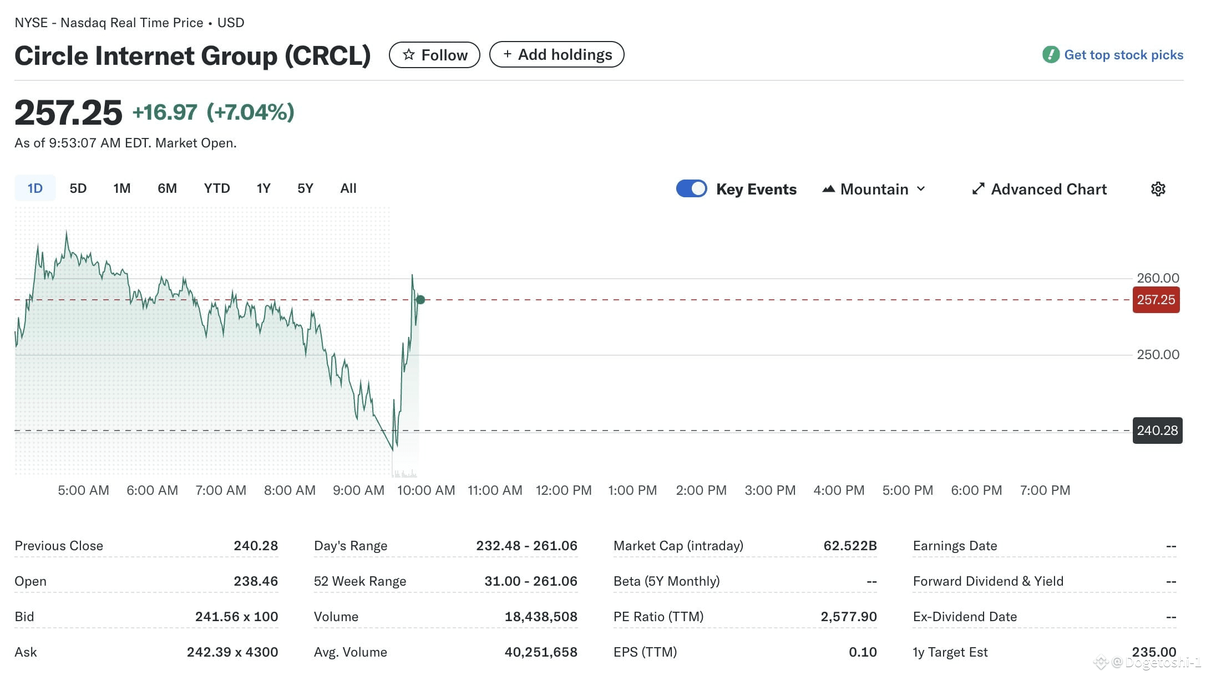The width and height of the screenshot is (1206, 676).
Task: Expand the Mountain chart type dropdown chevron
Action: (921, 189)
